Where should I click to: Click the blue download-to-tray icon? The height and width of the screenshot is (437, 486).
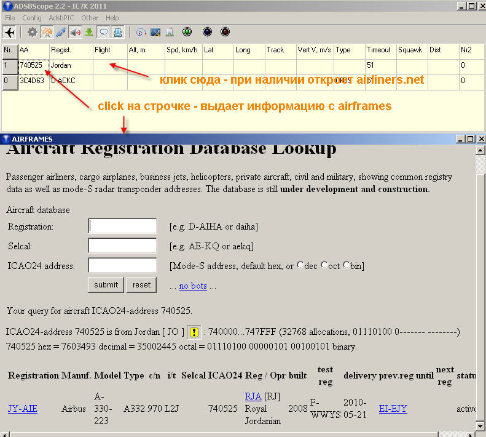tap(118, 32)
